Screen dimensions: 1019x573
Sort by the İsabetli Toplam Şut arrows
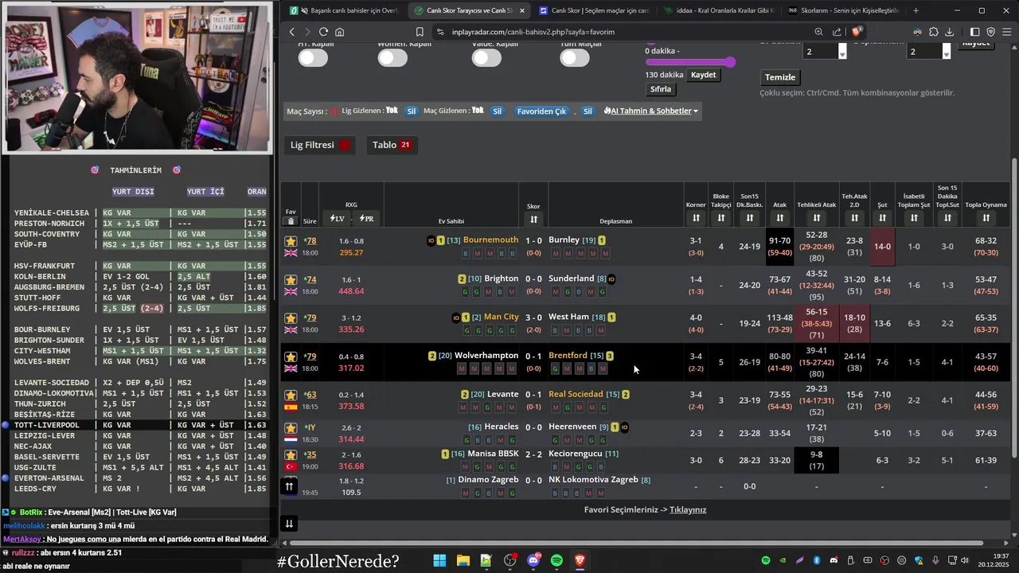914,218
